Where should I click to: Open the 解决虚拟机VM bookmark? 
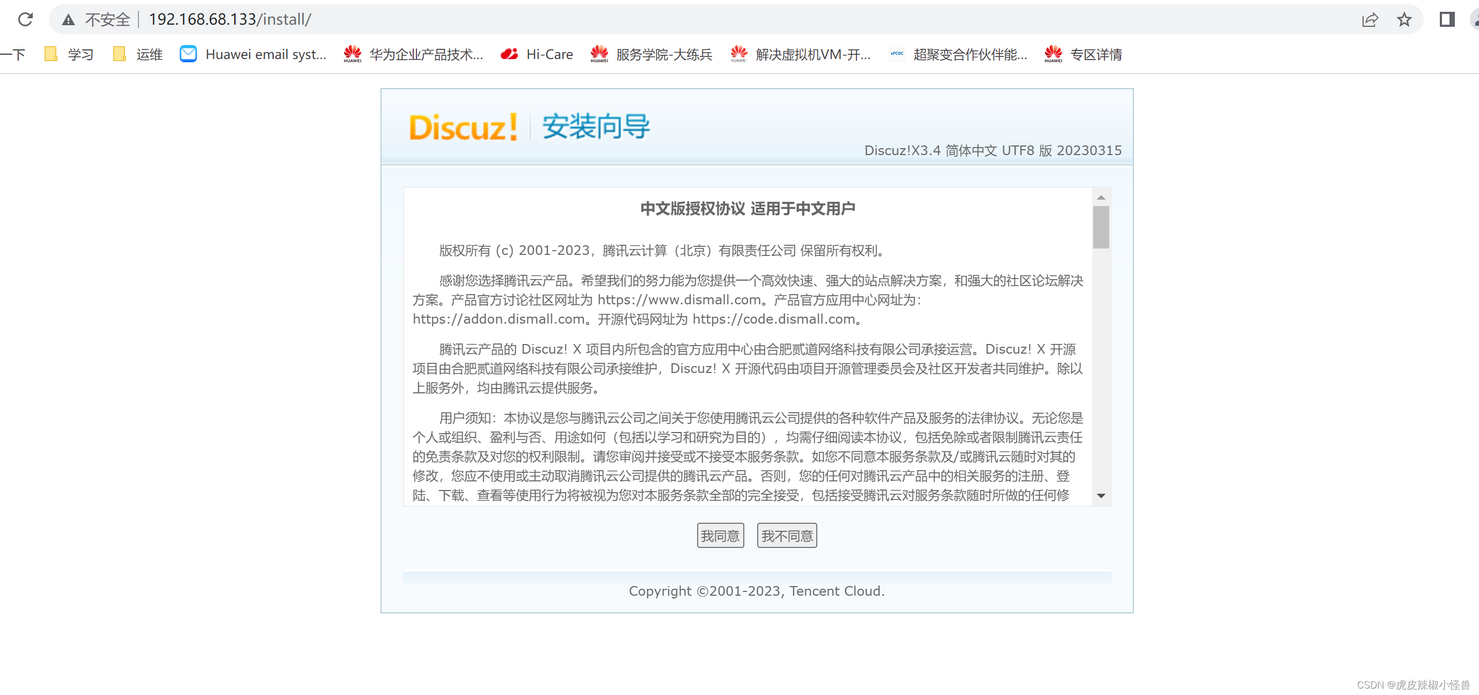pos(800,55)
